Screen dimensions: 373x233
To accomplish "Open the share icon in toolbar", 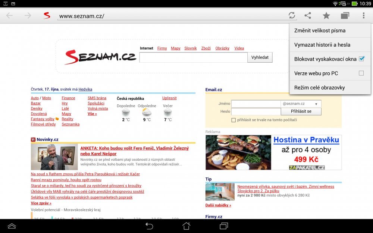I will [x=308, y=16].
